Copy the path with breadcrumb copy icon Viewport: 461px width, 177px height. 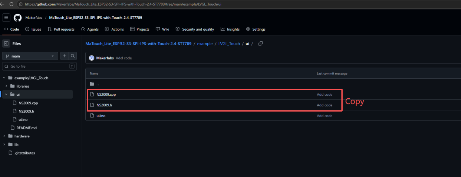coord(261,44)
